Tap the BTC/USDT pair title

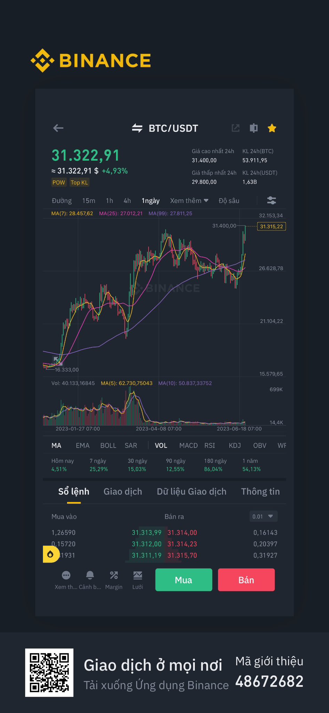click(x=173, y=128)
